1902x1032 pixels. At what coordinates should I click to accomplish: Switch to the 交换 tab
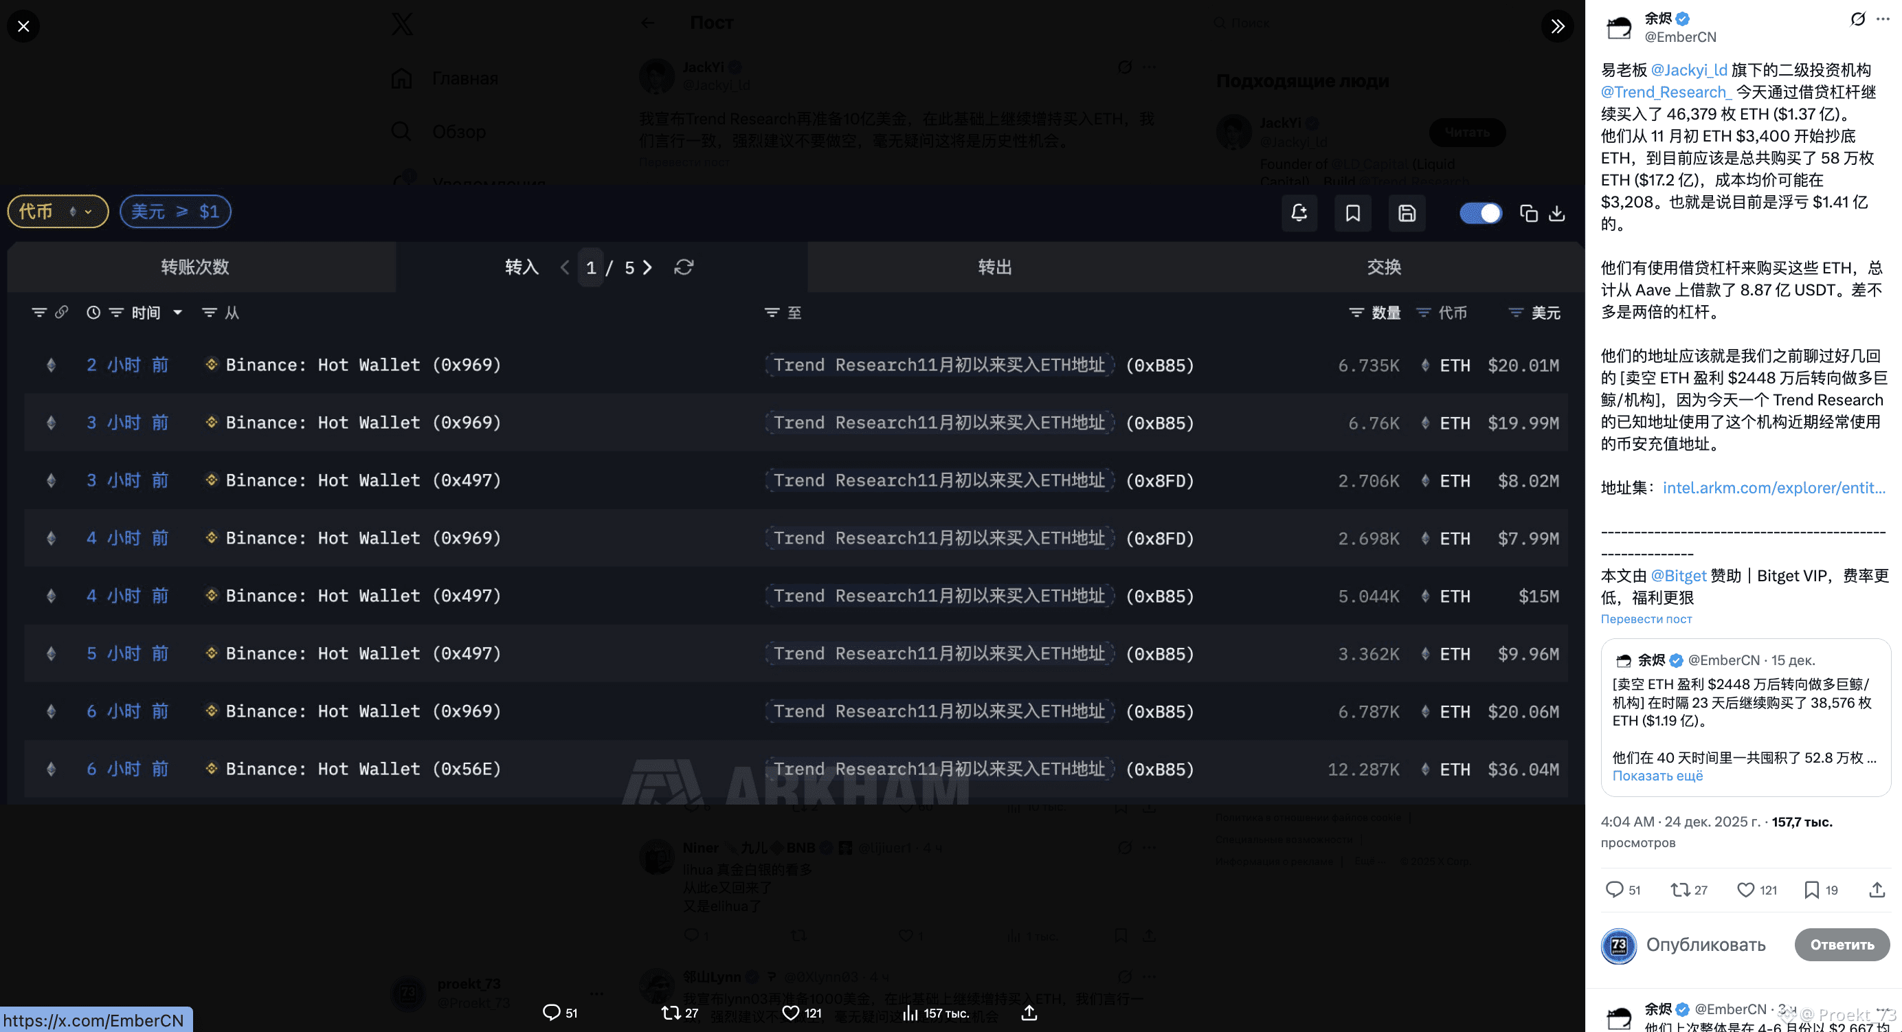(x=1383, y=267)
